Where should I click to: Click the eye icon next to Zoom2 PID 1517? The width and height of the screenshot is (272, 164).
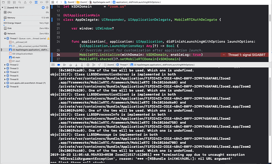click(47, 8)
